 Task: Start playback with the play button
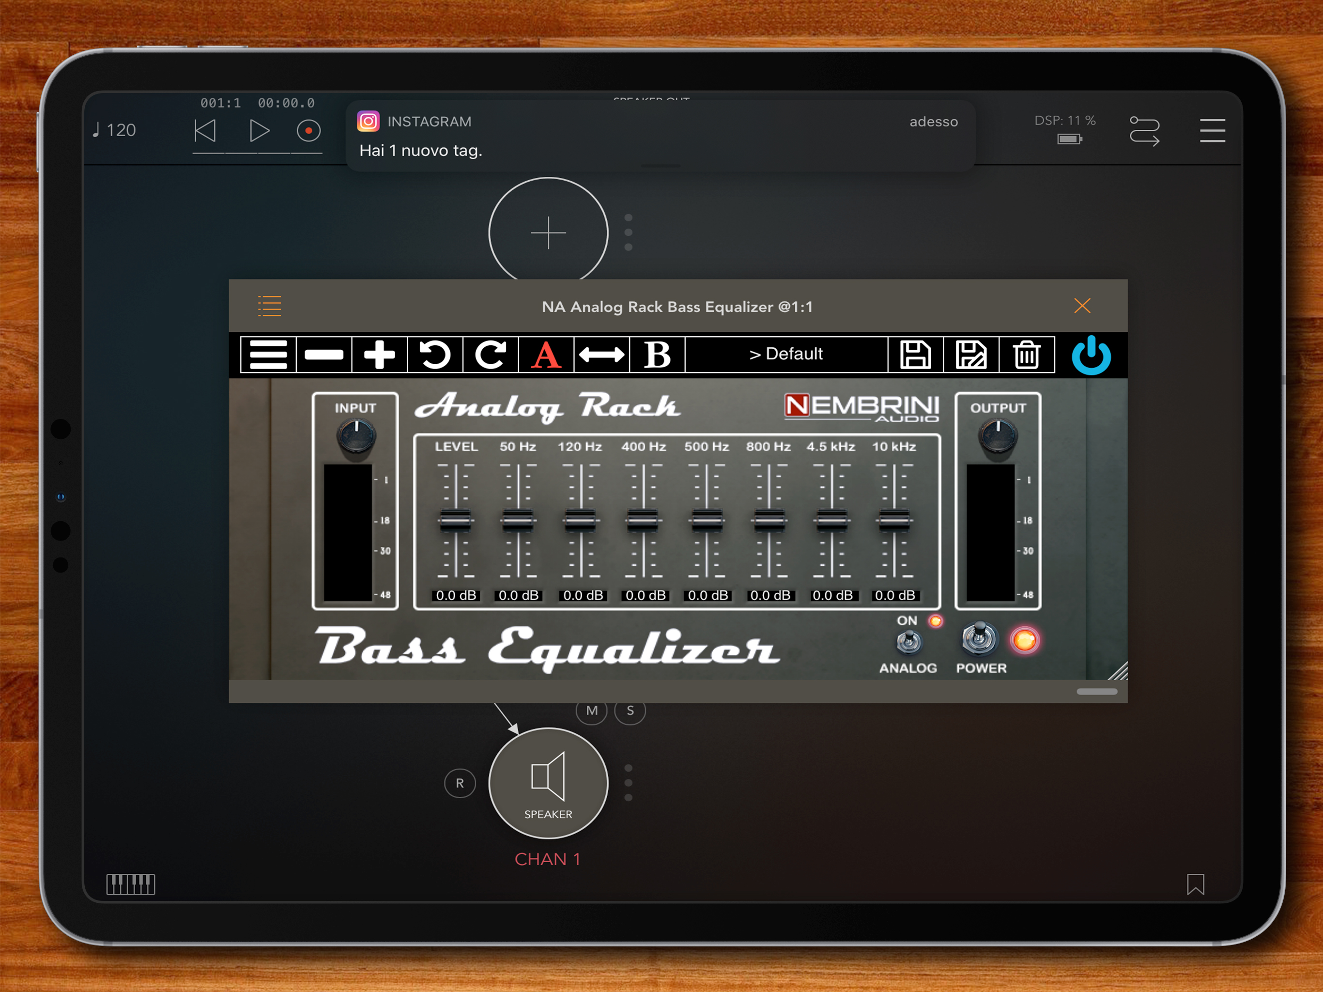pyautogui.click(x=259, y=130)
